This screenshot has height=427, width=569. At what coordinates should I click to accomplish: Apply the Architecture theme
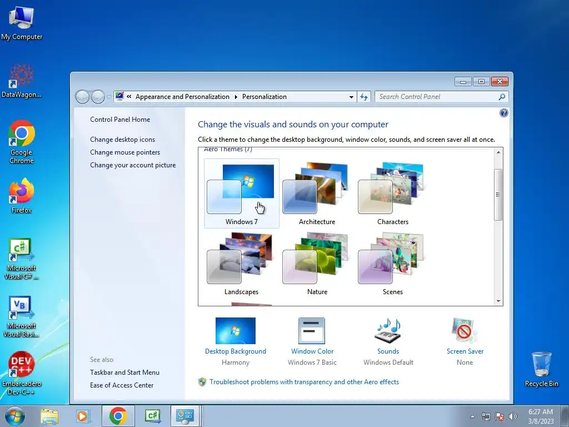[x=317, y=193]
